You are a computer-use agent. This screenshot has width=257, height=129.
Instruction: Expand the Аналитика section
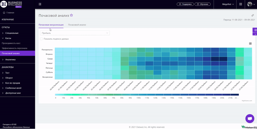10,60
